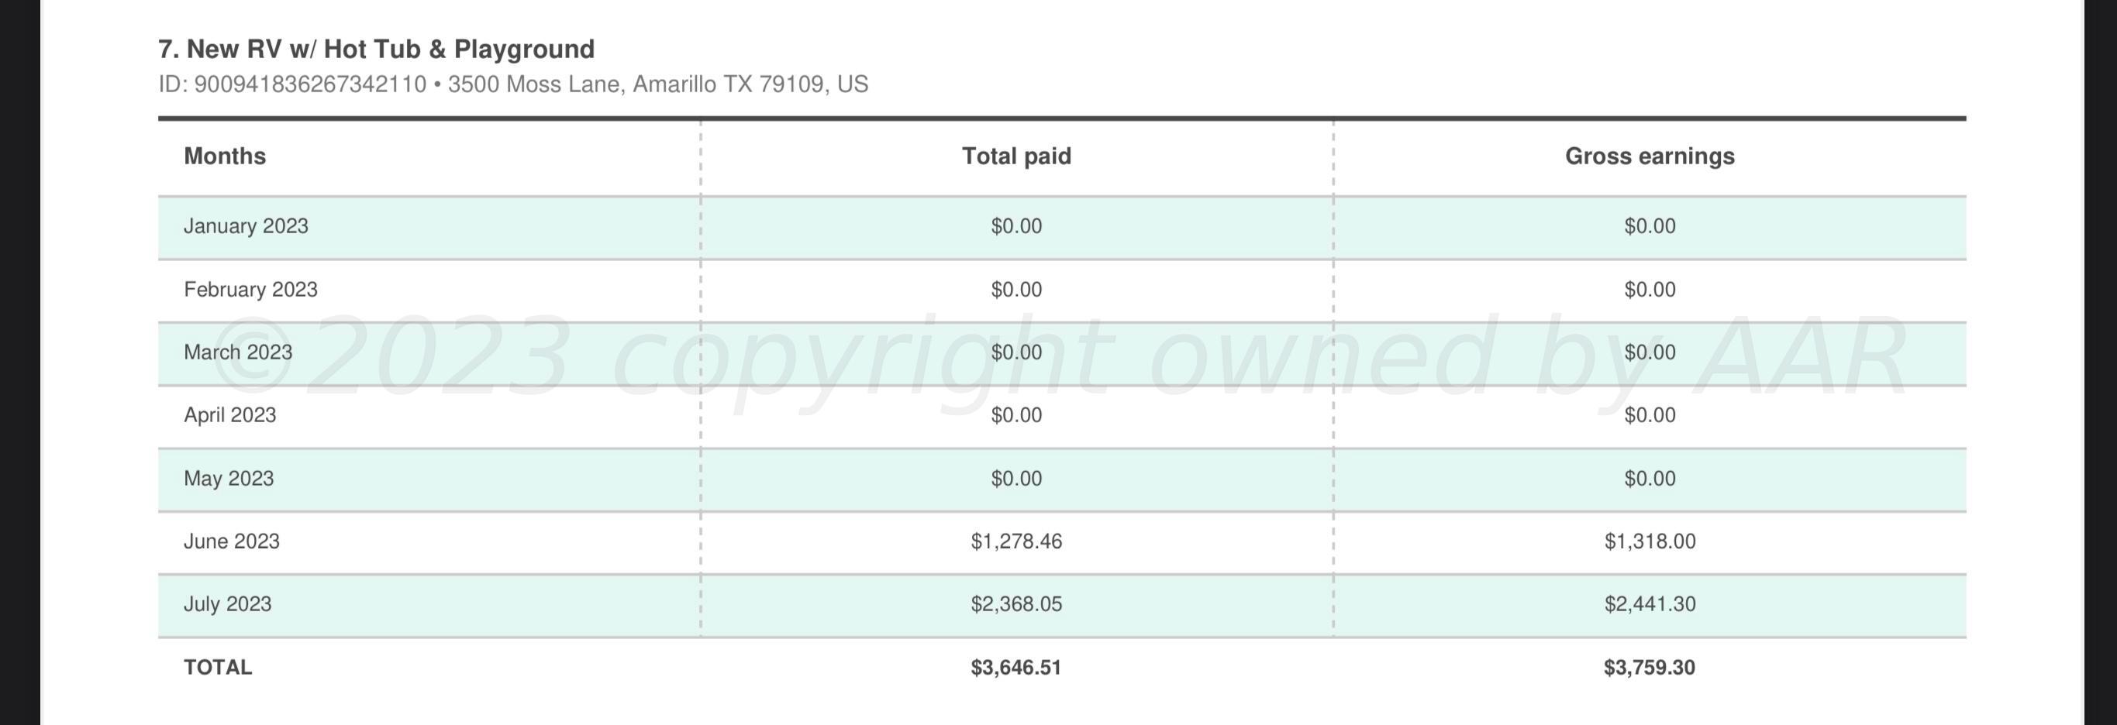Select the May 2023 row label
The height and width of the screenshot is (725, 2117).
229,479
